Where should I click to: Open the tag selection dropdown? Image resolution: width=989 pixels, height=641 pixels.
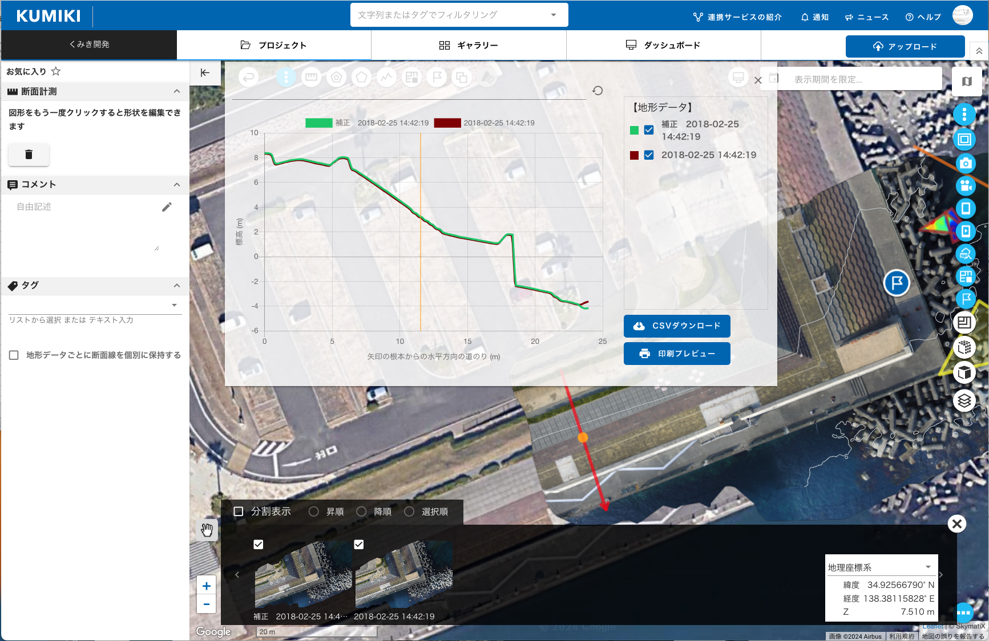coord(175,305)
